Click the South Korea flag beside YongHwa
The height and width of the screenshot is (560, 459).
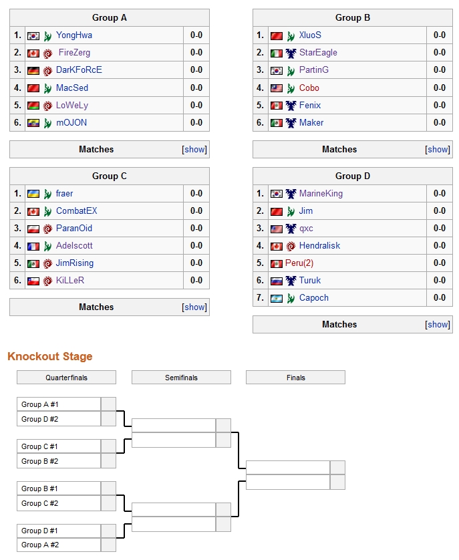(33, 35)
